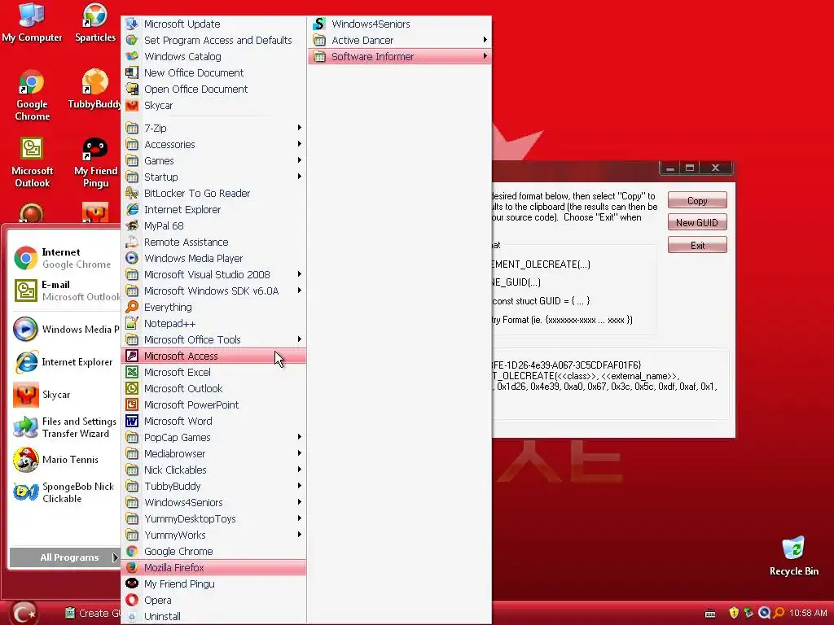
Task: Expand Software Informer submenu
Action: tap(399, 56)
